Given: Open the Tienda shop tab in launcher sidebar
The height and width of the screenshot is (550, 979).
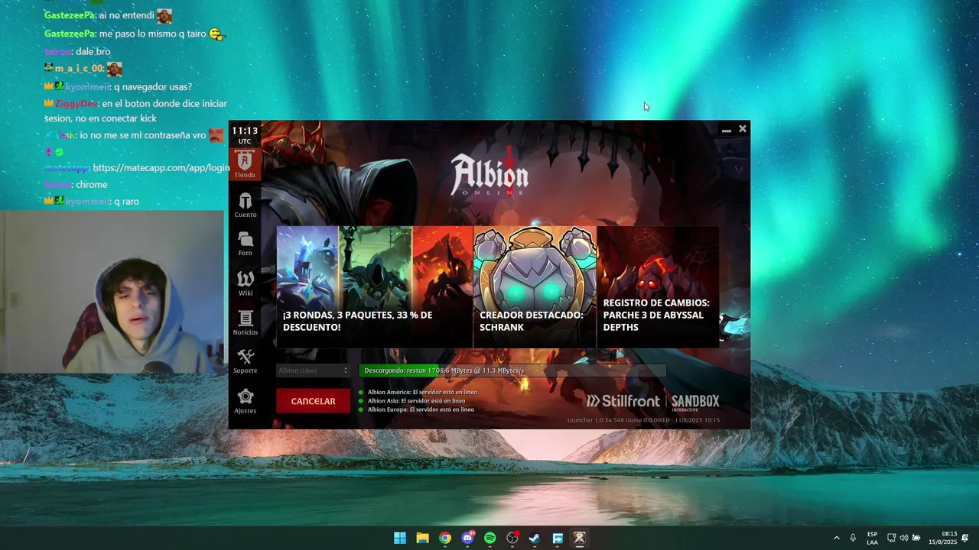Looking at the screenshot, I should (245, 164).
